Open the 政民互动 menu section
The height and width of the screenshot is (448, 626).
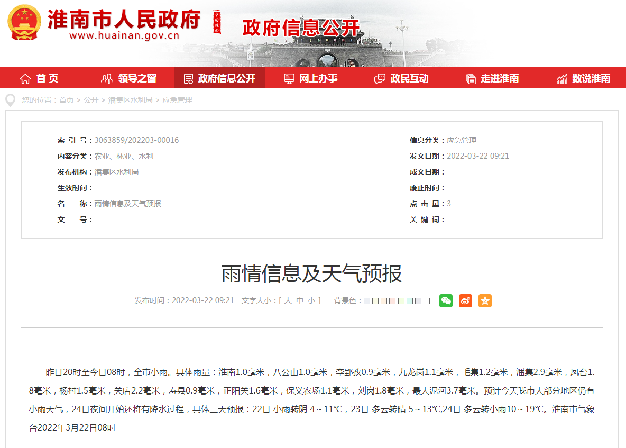409,78
